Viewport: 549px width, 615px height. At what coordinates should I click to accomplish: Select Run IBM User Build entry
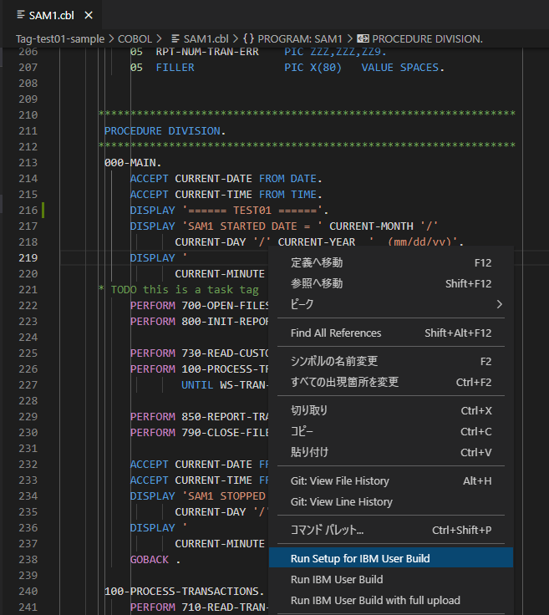pos(391,579)
